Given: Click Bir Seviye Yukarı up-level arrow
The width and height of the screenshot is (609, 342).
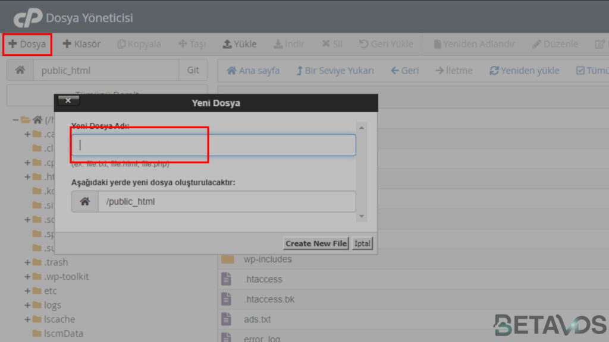Looking at the screenshot, I should click(300, 71).
